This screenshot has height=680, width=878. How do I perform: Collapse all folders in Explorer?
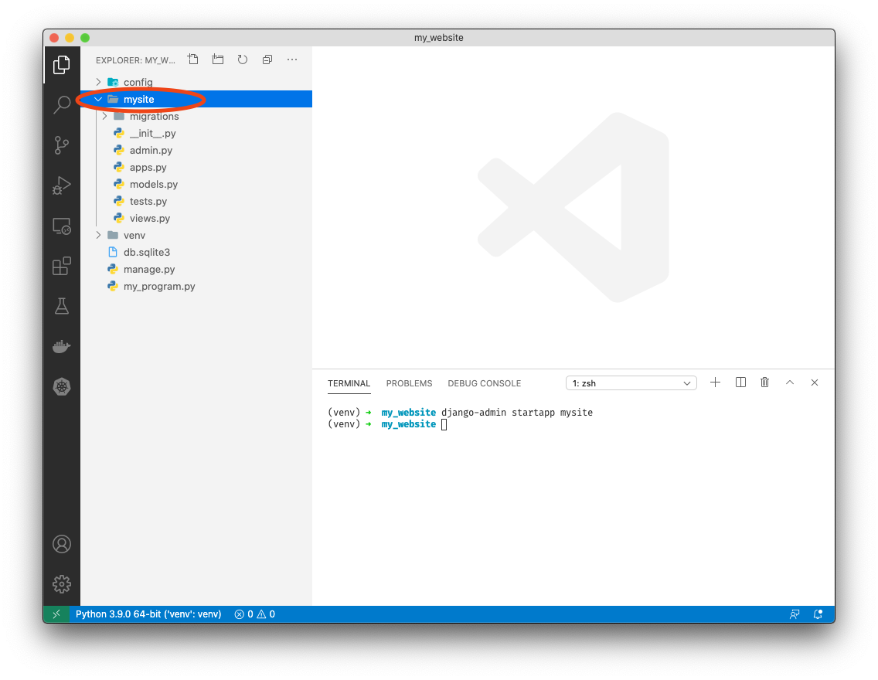tap(267, 59)
